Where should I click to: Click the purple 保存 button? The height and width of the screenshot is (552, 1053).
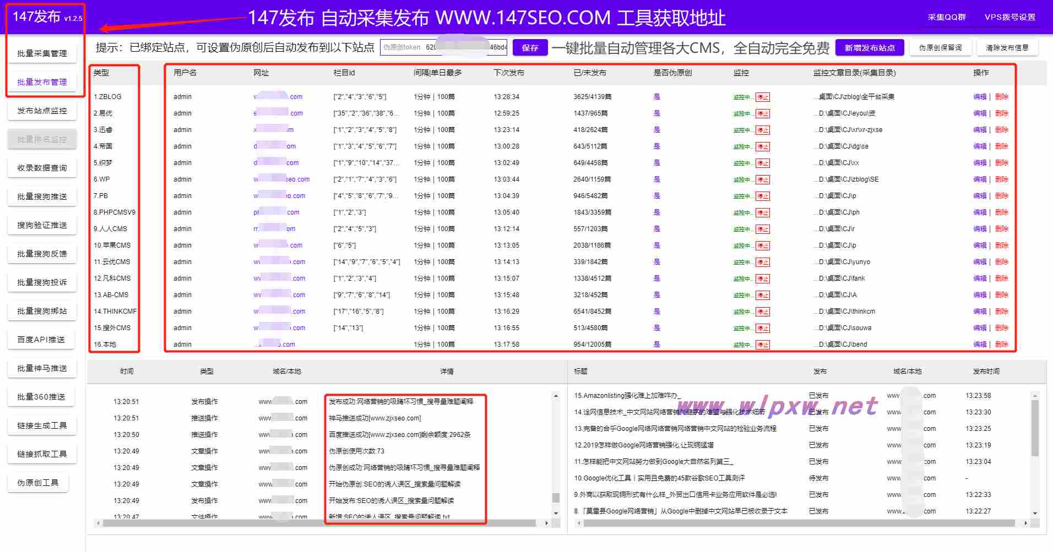coord(530,48)
